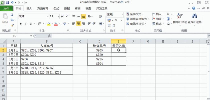Select cell D3 containing SZ29
Viewport: 210px width, 100px height.
99,55
